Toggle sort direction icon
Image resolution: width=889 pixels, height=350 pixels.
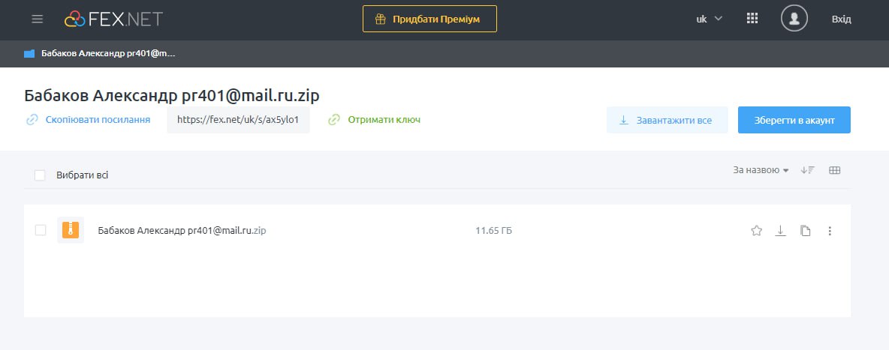(807, 171)
